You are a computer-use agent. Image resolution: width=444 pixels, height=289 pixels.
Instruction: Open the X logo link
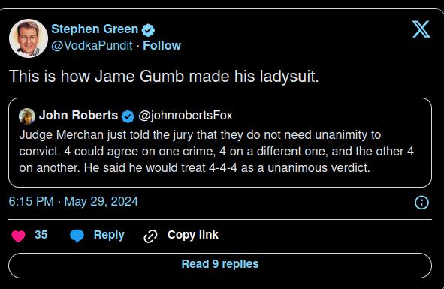click(x=421, y=29)
